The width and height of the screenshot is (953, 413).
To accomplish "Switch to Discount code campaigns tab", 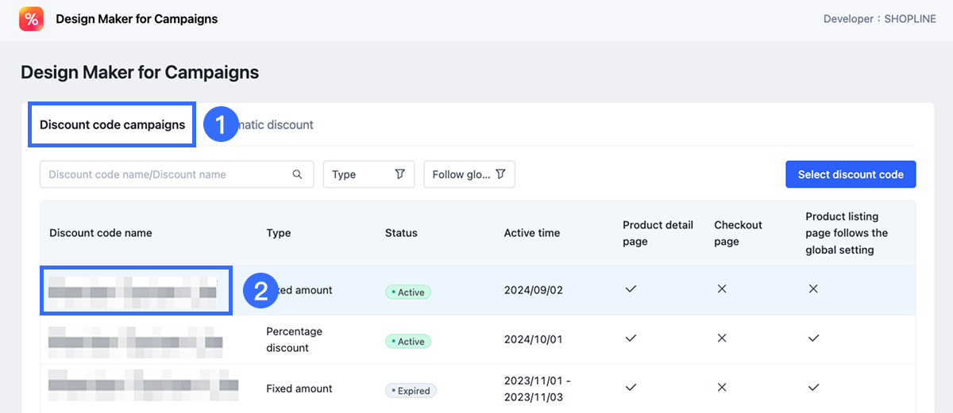I will point(112,124).
